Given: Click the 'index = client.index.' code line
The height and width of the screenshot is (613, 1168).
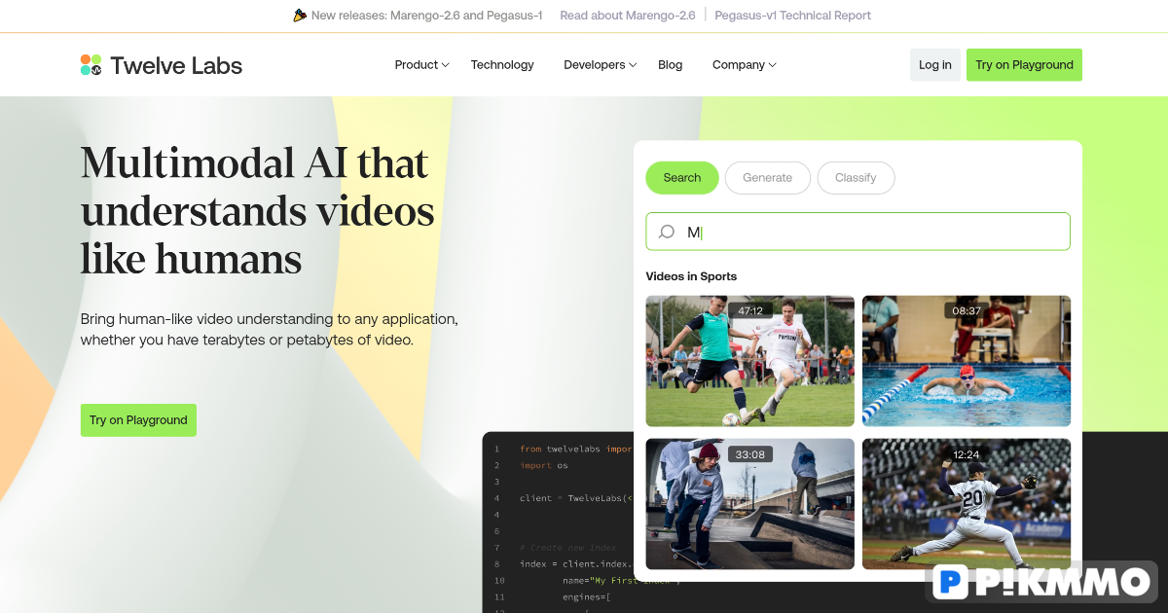Looking at the screenshot, I should (x=576, y=564).
